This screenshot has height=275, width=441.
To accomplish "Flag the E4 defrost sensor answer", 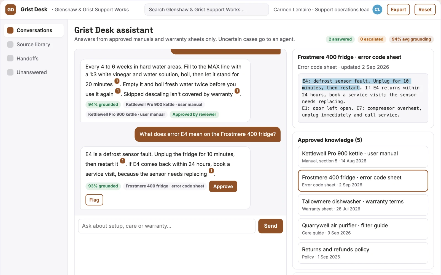I will 94,200.
